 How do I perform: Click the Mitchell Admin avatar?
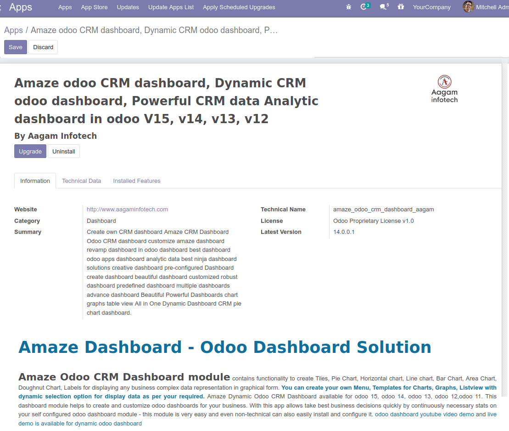coord(468,6)
